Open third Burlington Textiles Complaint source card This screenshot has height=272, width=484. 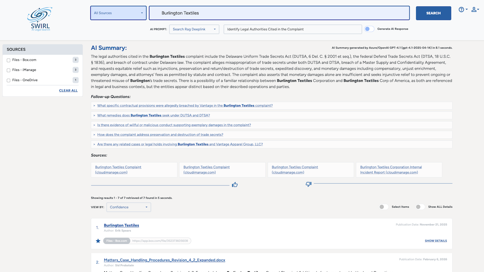coord(311,170)
